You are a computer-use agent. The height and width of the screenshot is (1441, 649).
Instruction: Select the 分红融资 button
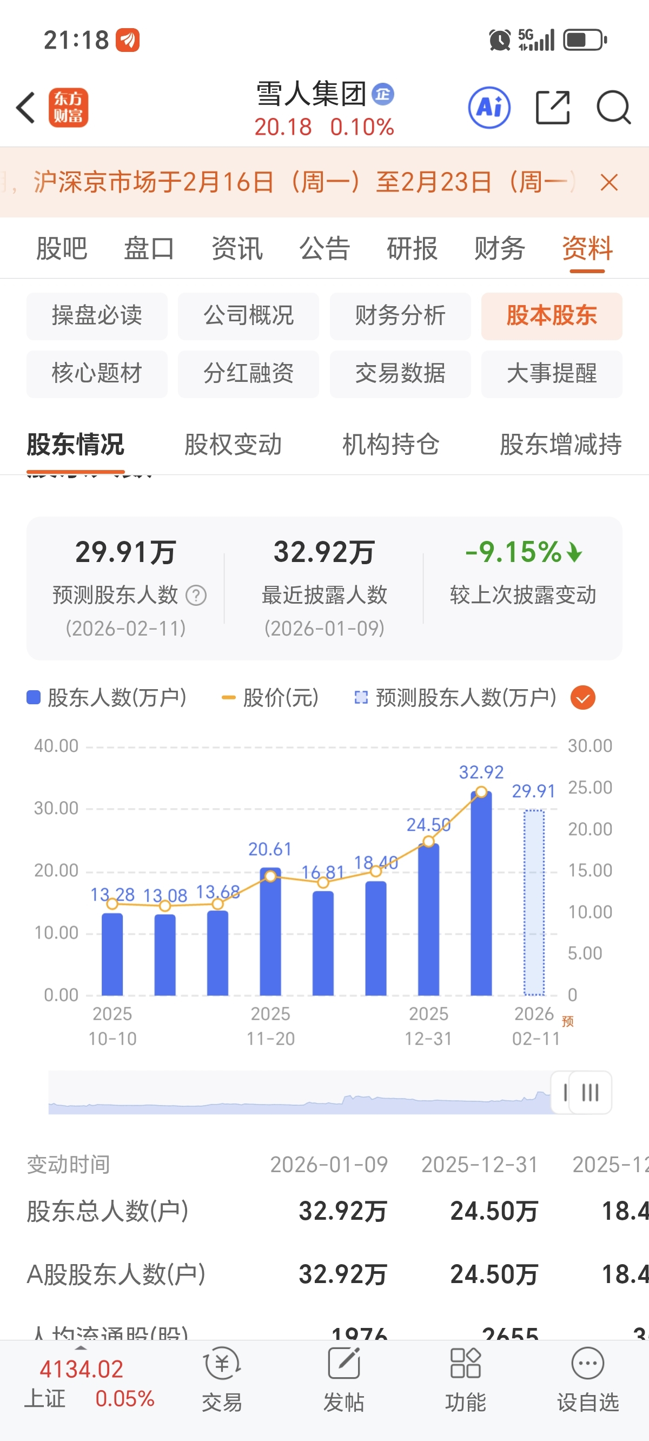[248, 374]
